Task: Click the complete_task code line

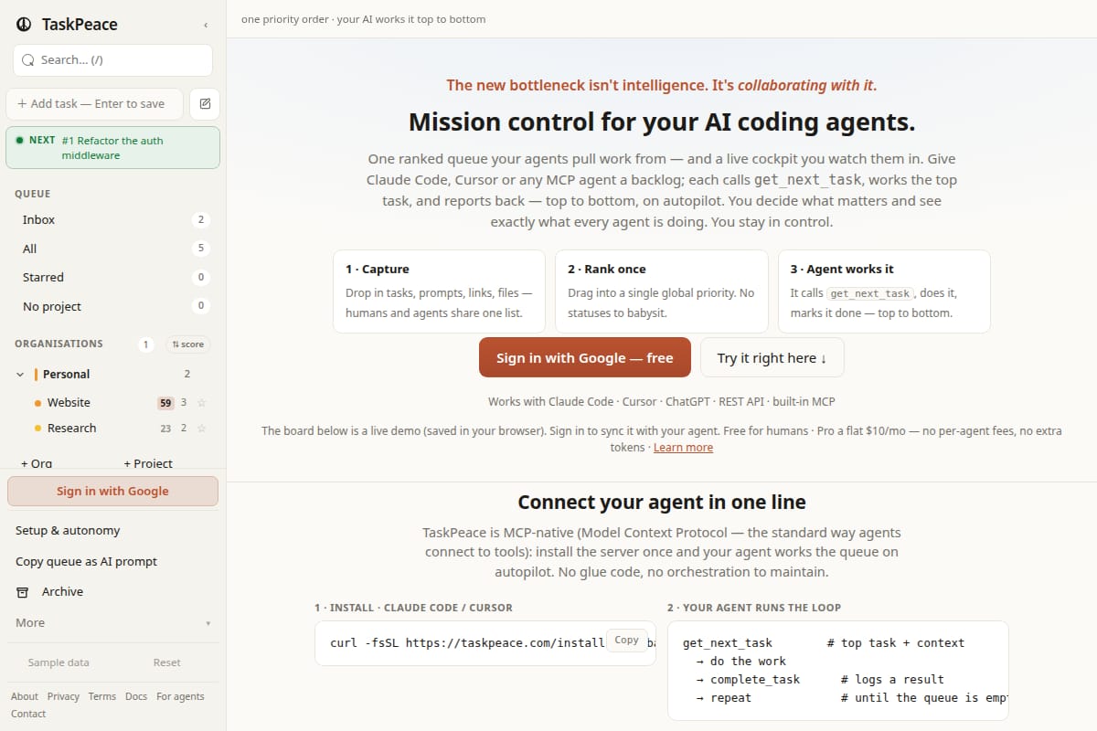Action: tap(818, 680)
